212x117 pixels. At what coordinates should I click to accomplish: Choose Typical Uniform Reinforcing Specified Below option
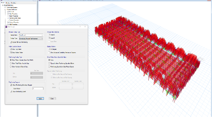click(x=49, y=63)
